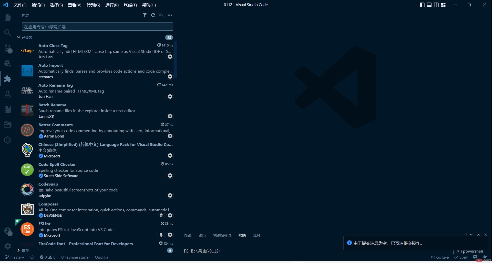The width and height of the screenshot is (492, 263).
Task: Switch to 问题 problems tab
Action: coord(187,235)
